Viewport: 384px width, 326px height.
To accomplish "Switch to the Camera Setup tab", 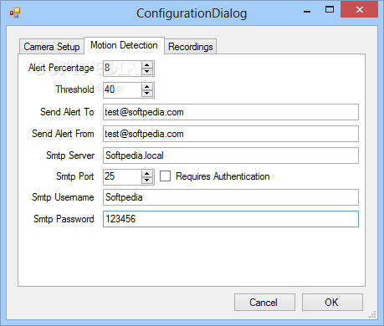I will coord(52,47).
